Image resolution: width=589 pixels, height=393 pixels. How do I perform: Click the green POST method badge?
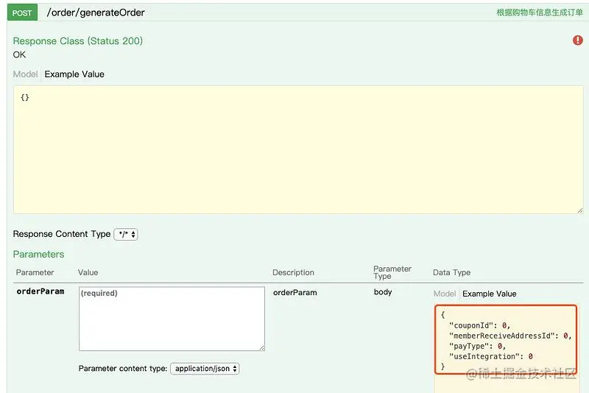point(22,13)
